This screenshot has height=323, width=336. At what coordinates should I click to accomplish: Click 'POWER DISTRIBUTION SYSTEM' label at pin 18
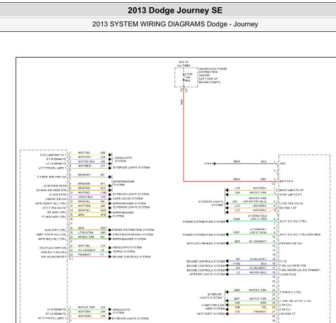point(133,230)
